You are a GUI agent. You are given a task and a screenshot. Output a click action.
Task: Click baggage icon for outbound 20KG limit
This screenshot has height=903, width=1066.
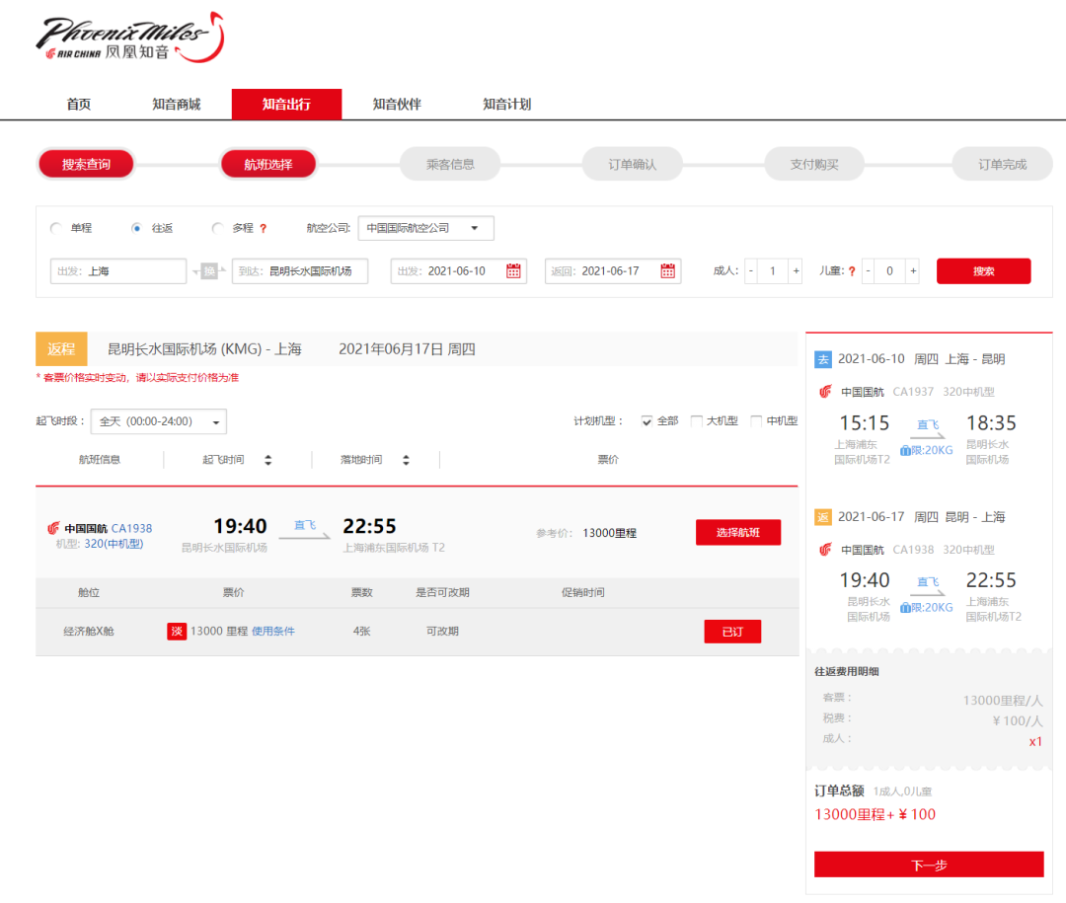[x=905, y=451]
